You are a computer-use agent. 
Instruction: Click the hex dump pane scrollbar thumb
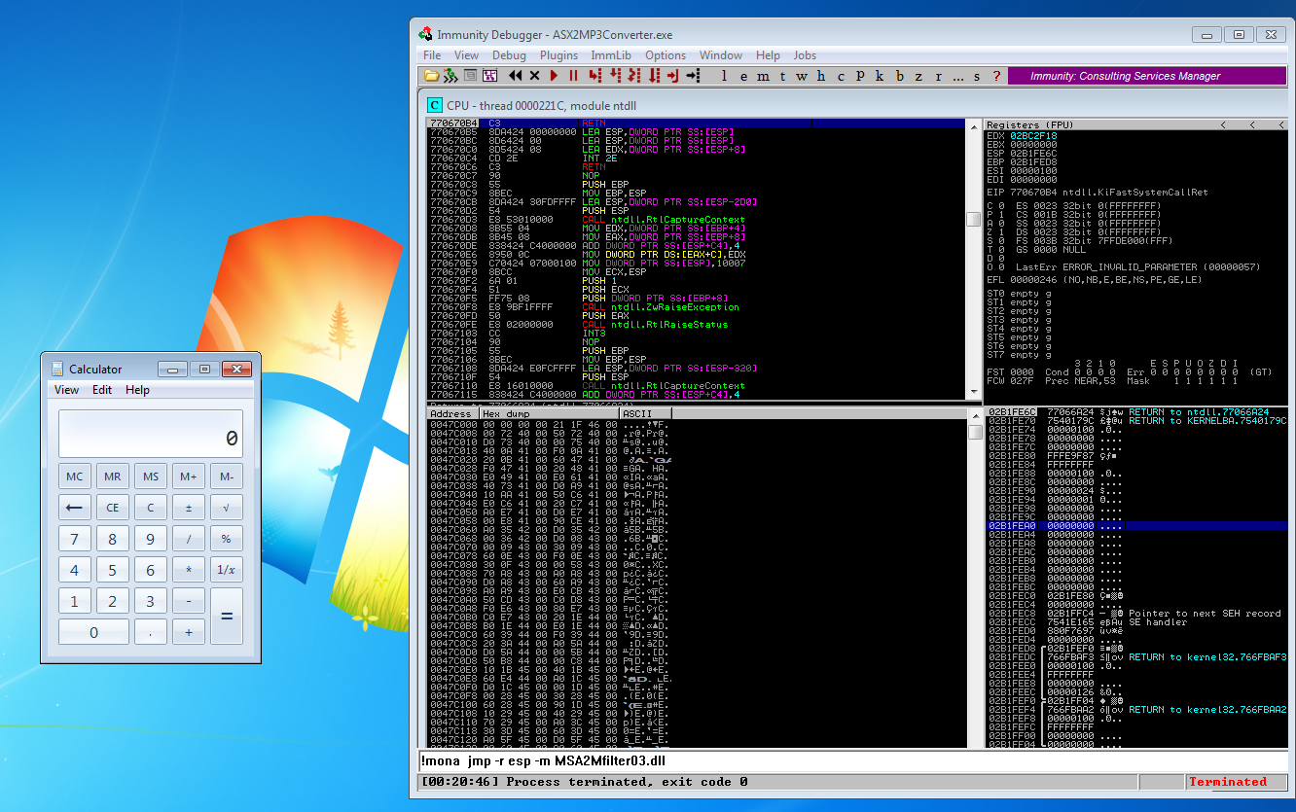(x=975, y=432)
